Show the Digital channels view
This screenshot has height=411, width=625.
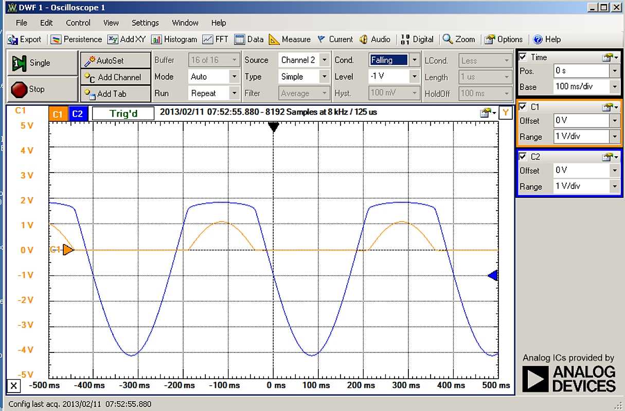pyautogui.click(x=417, y=39)
